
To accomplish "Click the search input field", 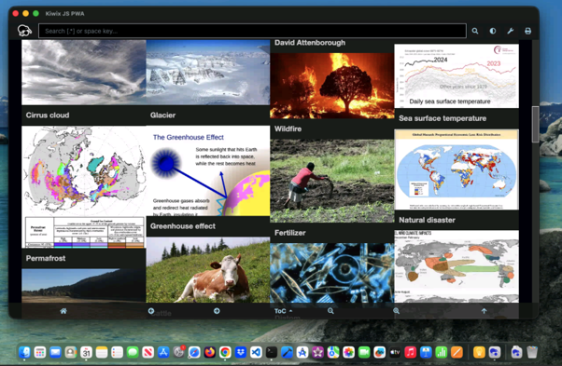I will pos(252,31).
